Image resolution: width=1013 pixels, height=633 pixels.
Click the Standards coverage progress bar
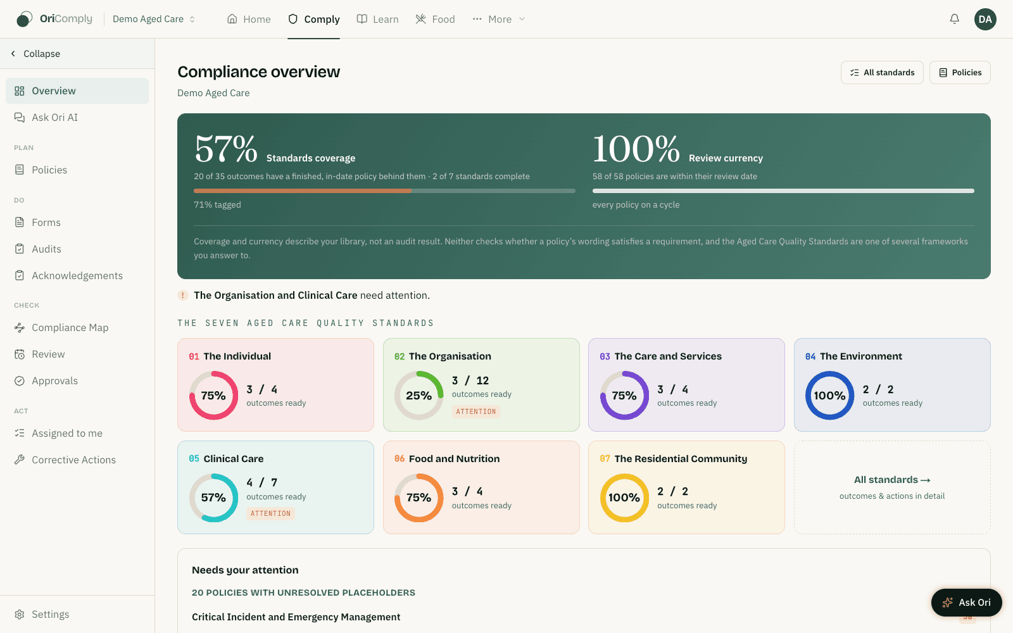click(384, 191)
